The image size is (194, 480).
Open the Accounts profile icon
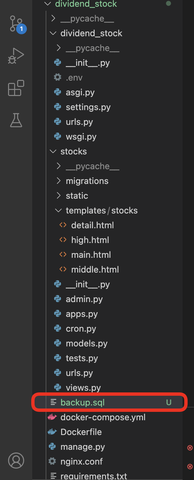(16, 460)
